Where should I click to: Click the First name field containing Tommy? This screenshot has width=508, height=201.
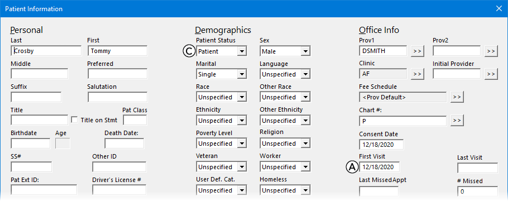point(117,51)
